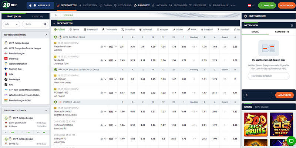Click the search magnifier icon
Image resolution: width=296 pixels, height=148 pixels.
pos(45,24)
